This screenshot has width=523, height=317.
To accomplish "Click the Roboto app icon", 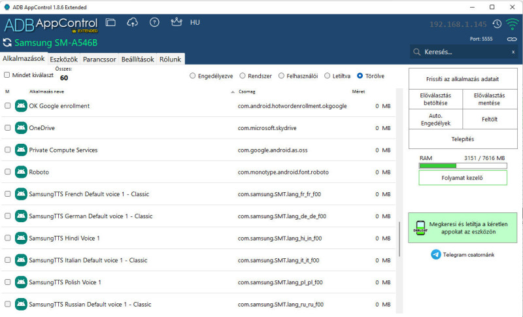I will 21,172.
